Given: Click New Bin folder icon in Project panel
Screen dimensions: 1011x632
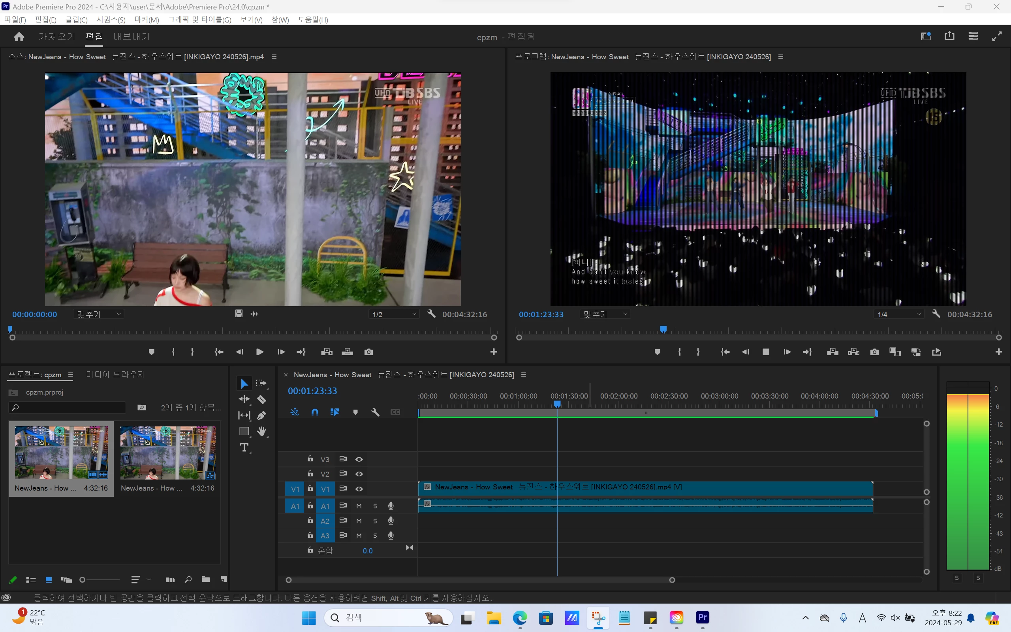Looking at the screenshot, I should pyautogui.click(x=205, y=579).
